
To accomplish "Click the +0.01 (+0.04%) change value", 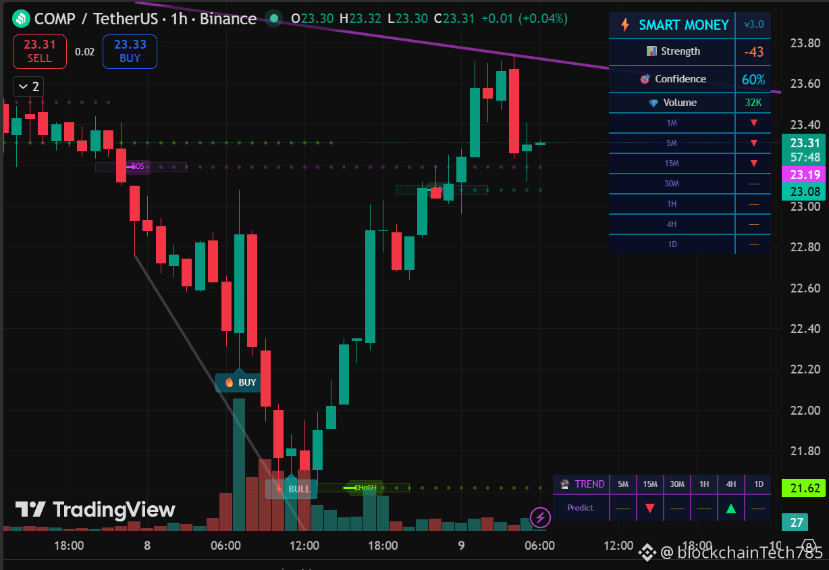I will 524,19.
